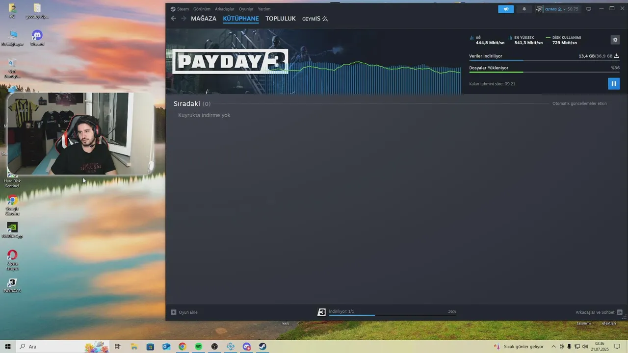Screen dimensions: 628x353
Task: Open the KÜTÜPHANE tab
Action: point(241,19)
